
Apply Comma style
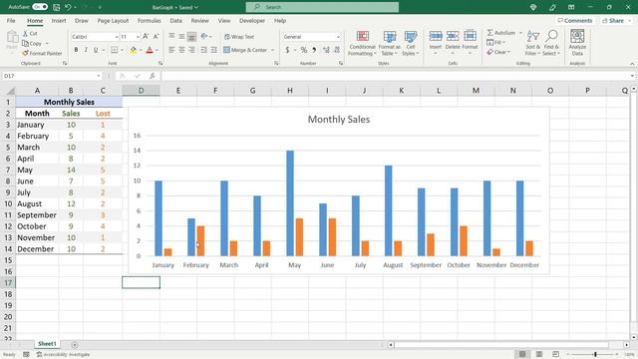pyautogui.click(x=314, y=50)
